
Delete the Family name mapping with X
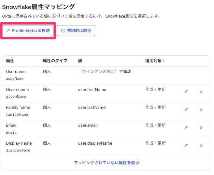[201, 110]
